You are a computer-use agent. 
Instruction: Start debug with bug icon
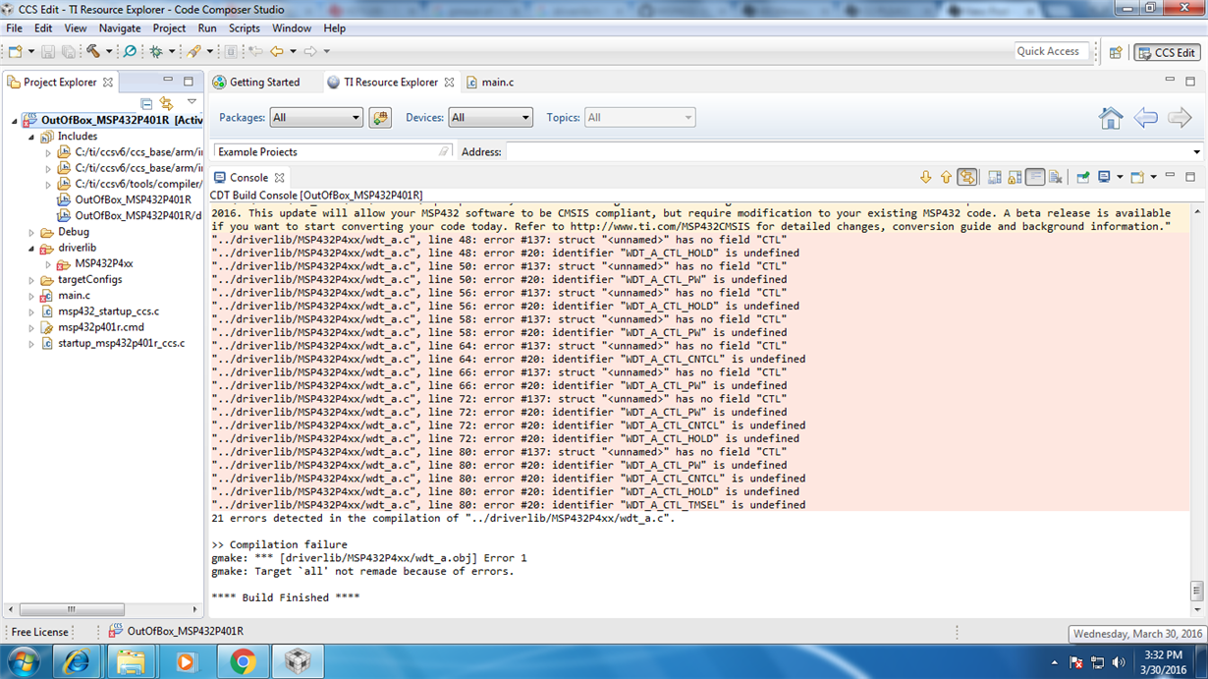click(x=156, y=51)
